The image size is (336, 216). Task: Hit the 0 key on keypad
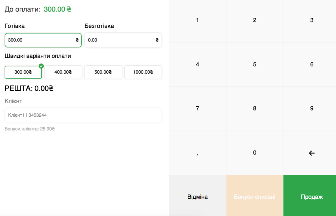click(255, 153)
